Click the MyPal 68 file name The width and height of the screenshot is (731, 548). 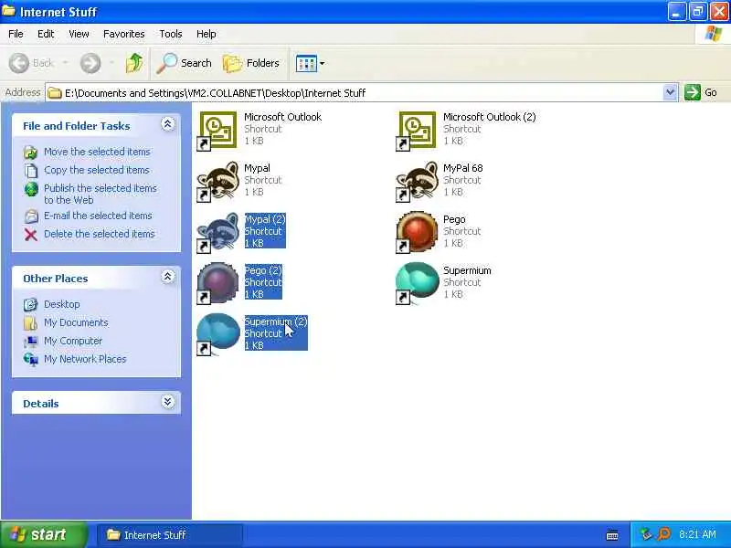463,168
